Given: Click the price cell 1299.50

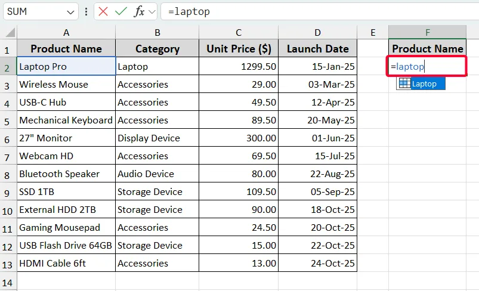Looking at the screenshot, I should click(239, 66).
